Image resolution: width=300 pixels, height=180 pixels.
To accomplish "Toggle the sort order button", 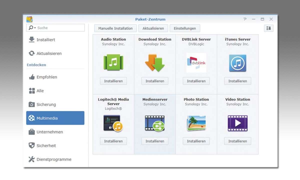I will point(268,28).
